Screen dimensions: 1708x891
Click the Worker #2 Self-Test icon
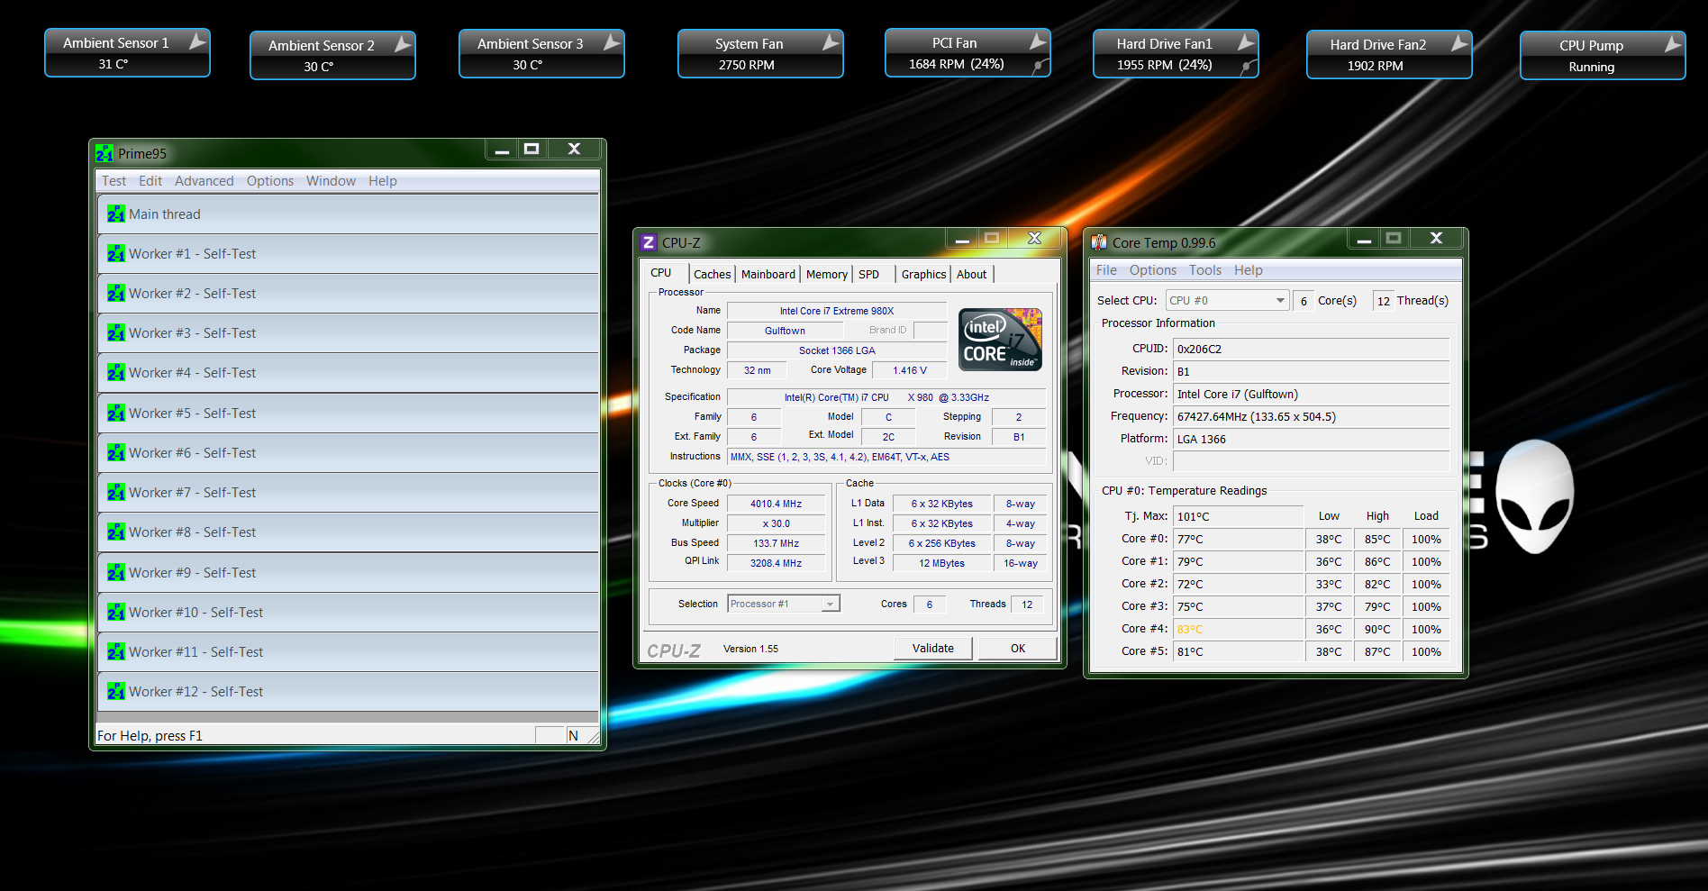[116, 294]
